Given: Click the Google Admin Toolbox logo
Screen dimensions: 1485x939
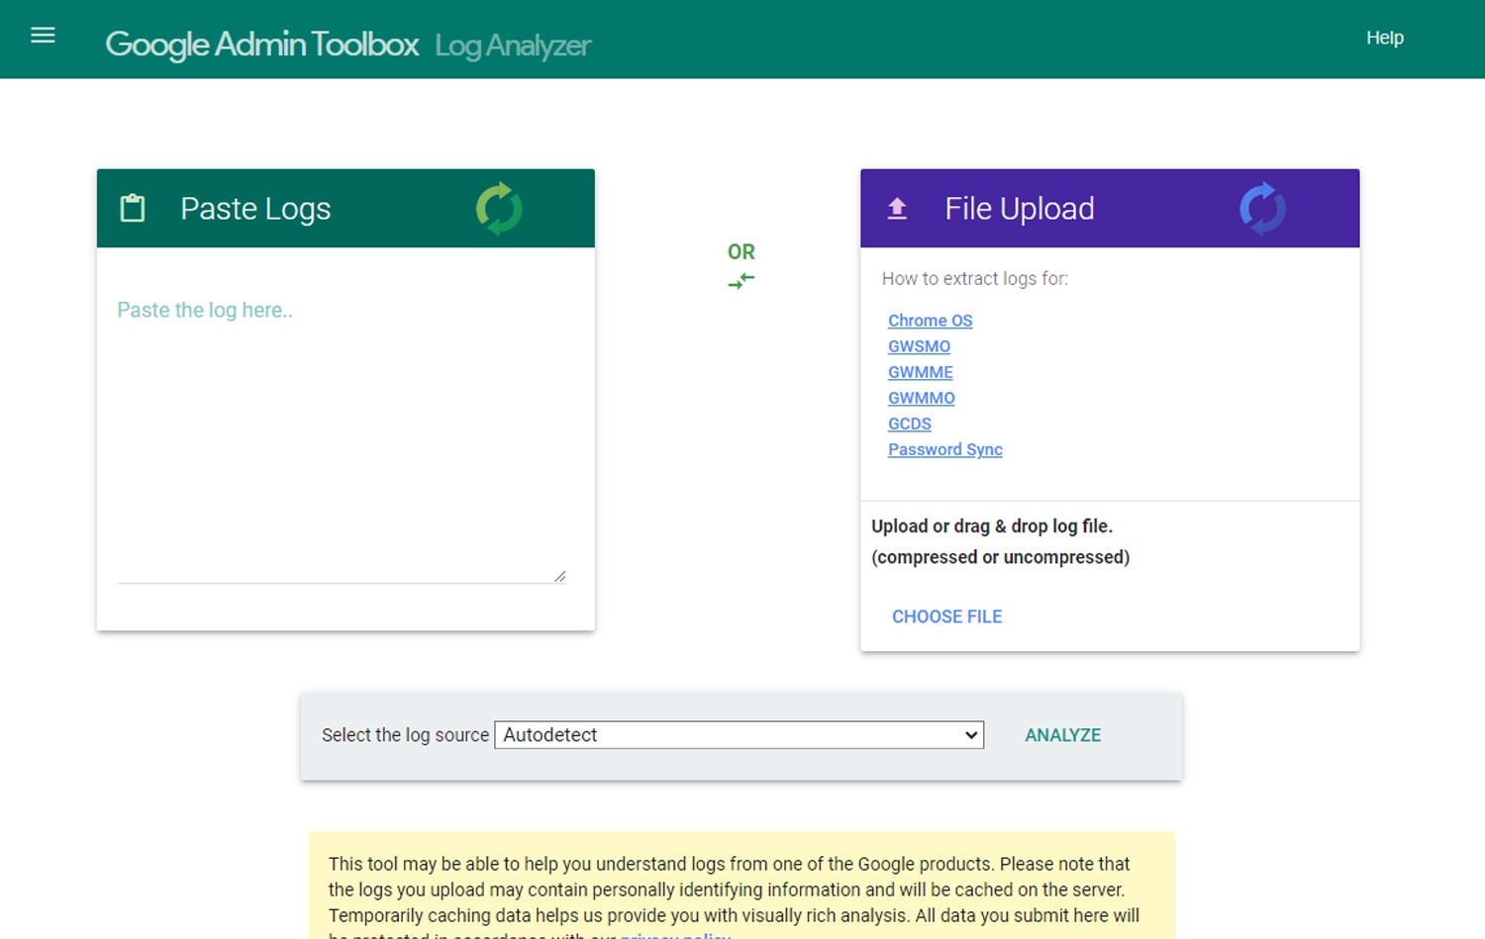Looking at the screenshot, I should click(x=261, y=44).
